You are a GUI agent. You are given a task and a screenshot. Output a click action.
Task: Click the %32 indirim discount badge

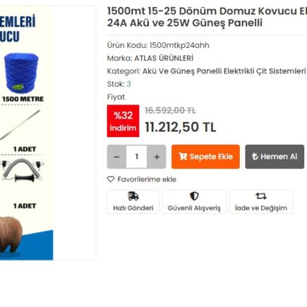(123, 121)
